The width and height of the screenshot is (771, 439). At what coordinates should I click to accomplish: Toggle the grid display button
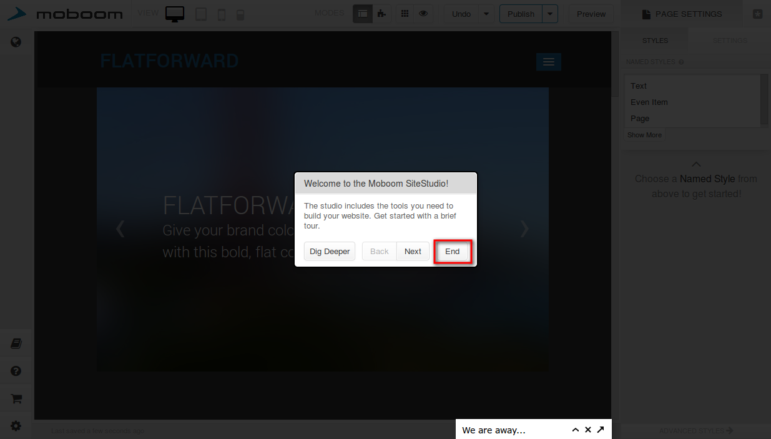[x=405, y=14]
